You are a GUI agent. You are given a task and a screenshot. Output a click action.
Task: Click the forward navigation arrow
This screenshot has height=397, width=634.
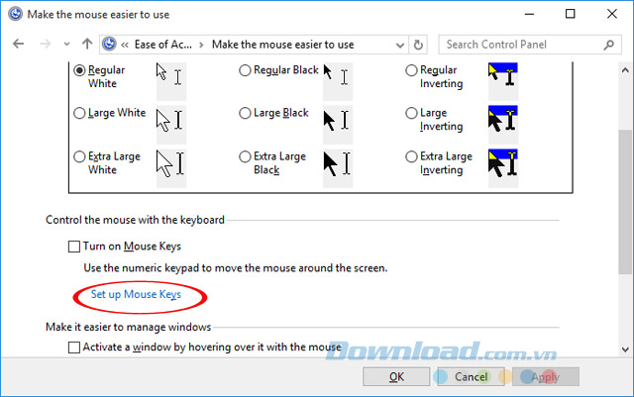[46, 44]
